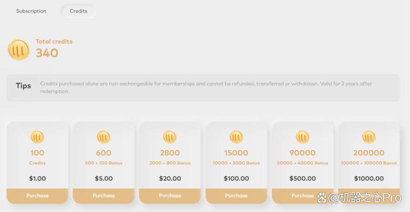Click the 340 total credits value
The image size is (410, 212).
(x=47, y=53)
